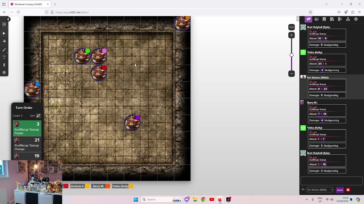Click attack roll 20 in Tokka's message
The height and width of the screenshot is (204, 364).
(320, 64)
